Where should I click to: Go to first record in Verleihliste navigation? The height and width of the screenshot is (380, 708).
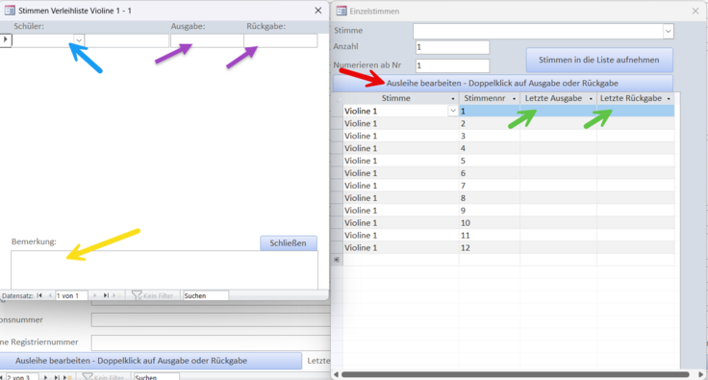click(x=39, y=295)
